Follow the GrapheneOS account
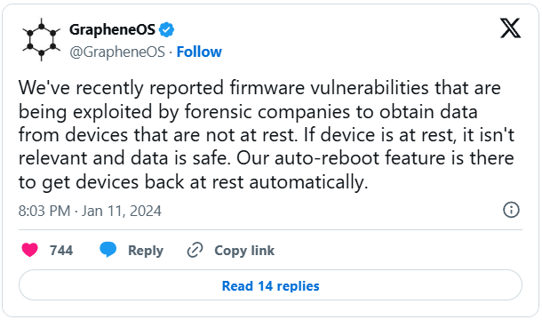Screen dimensions: 542x320 [x=199, y=52]
